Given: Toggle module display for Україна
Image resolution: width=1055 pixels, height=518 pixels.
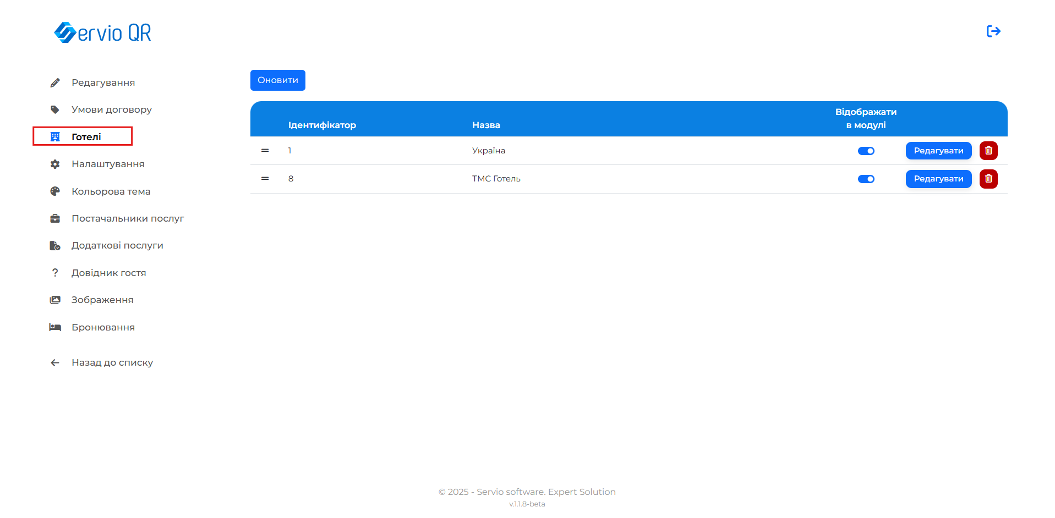Looking at the screenshot, I should (866, 151).
